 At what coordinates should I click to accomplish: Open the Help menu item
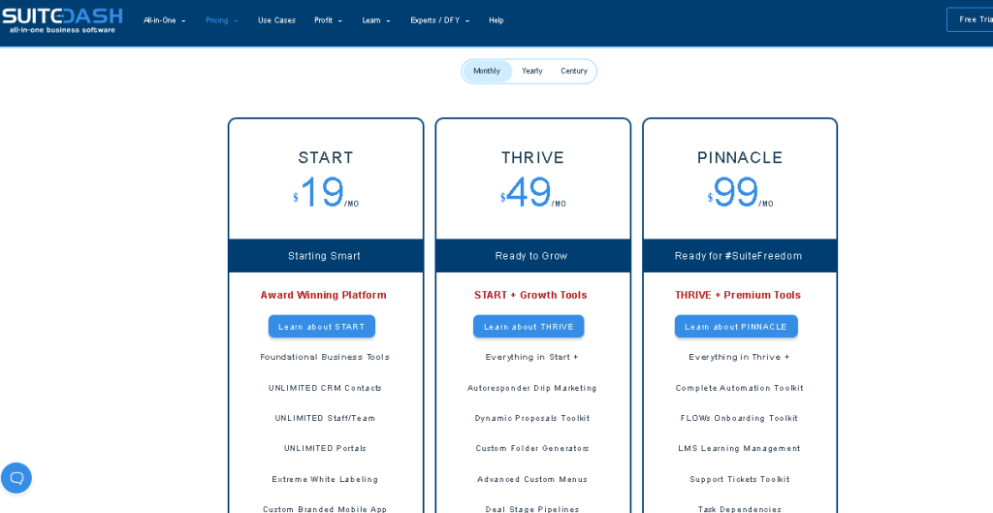coord(496,20)
